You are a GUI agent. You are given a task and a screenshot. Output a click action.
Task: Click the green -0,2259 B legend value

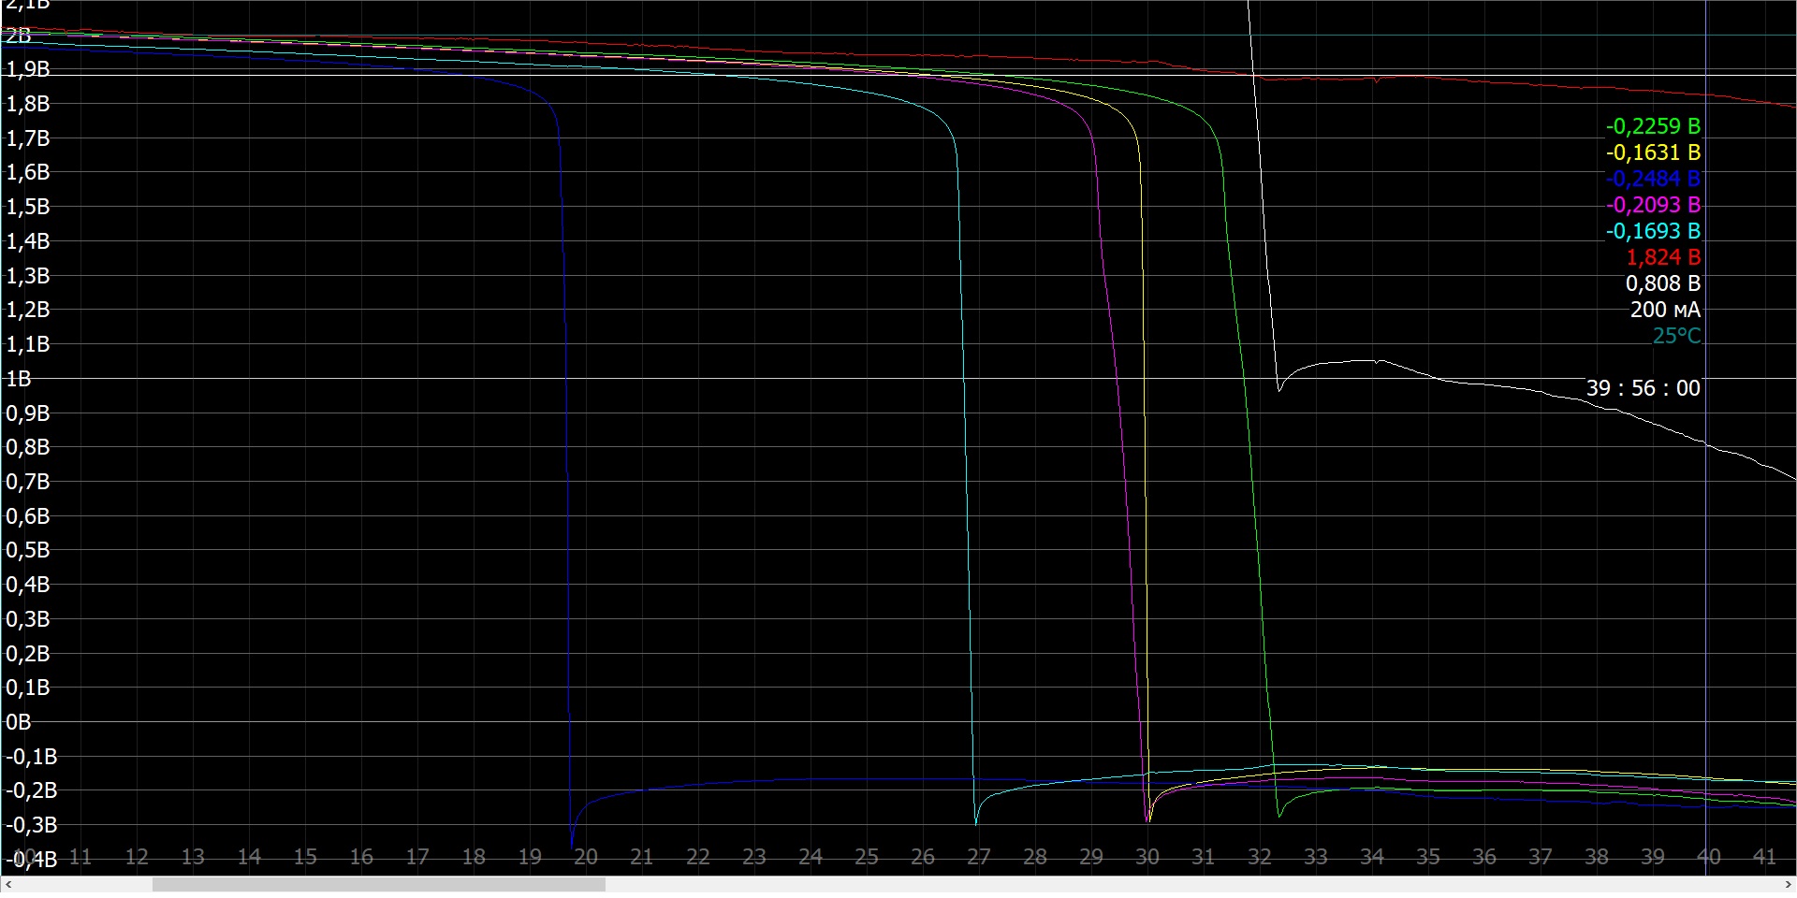(x=1652, y=126)
